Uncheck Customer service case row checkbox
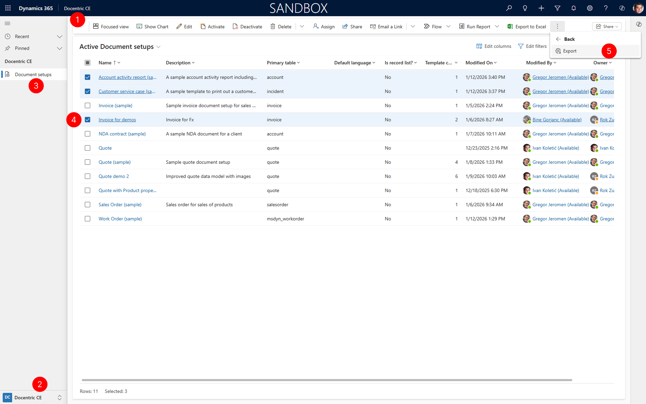 coord(88,91)
